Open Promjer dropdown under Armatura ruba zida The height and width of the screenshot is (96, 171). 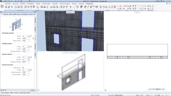click(29, 57)
